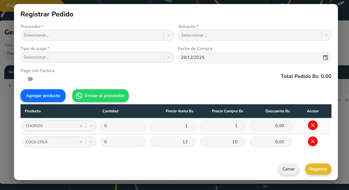Image resolution: width=349 pixels, height=190 pixels.
Task: Click the Fecha de Compra date field
Action: pyautogui.click(x=248, y=58)
